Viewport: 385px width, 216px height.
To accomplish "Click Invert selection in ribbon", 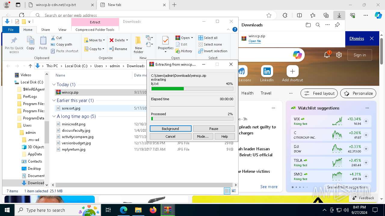I will point(213,51).
